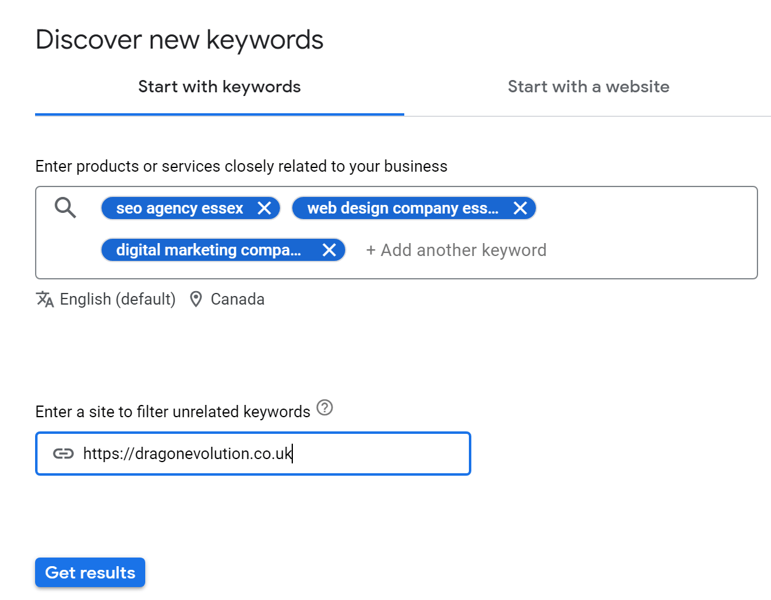The height and width of the screenshot is (600, 771).
Task: Remove the seo agency essex keyword chip
Action: coord(265,209)
